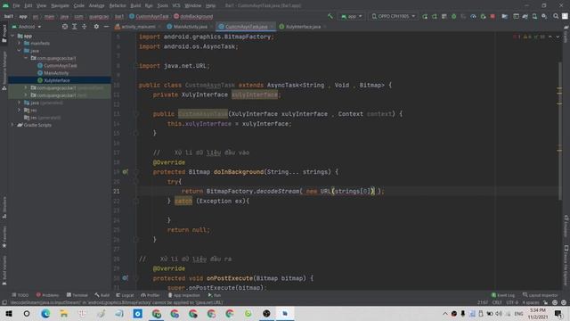Expand Gradle Scripts node
The image size is (570, 321).
12,125
